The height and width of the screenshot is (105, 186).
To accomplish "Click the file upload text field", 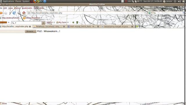I will 12,31.
